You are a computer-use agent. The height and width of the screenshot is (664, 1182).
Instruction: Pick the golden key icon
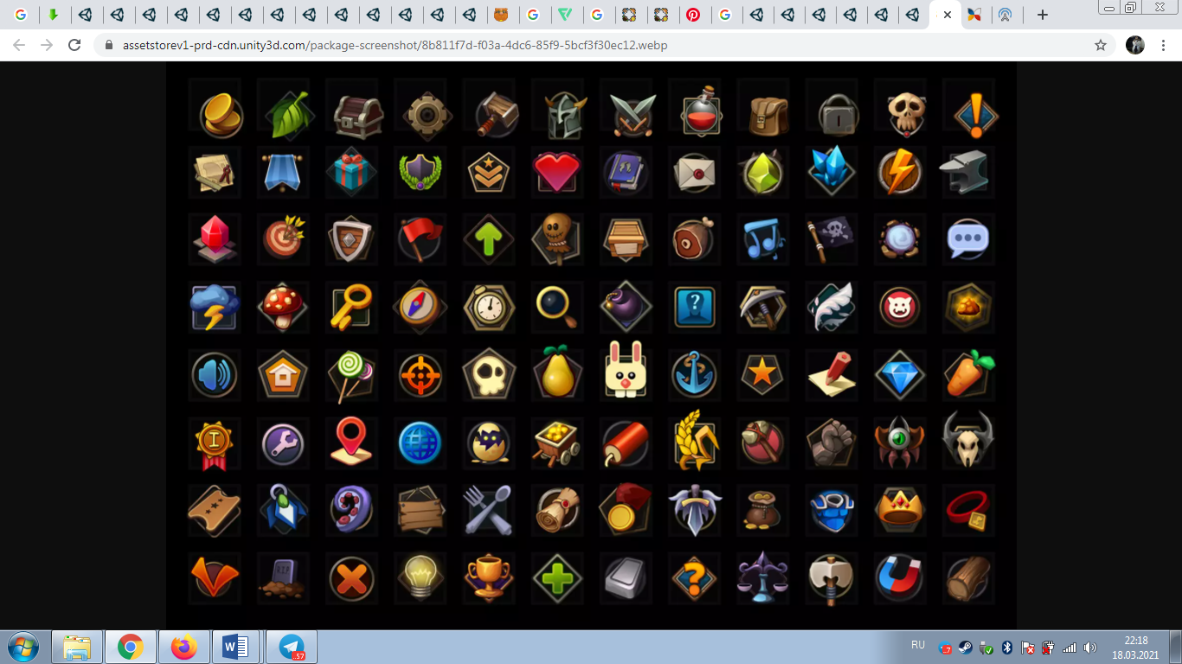351,306
